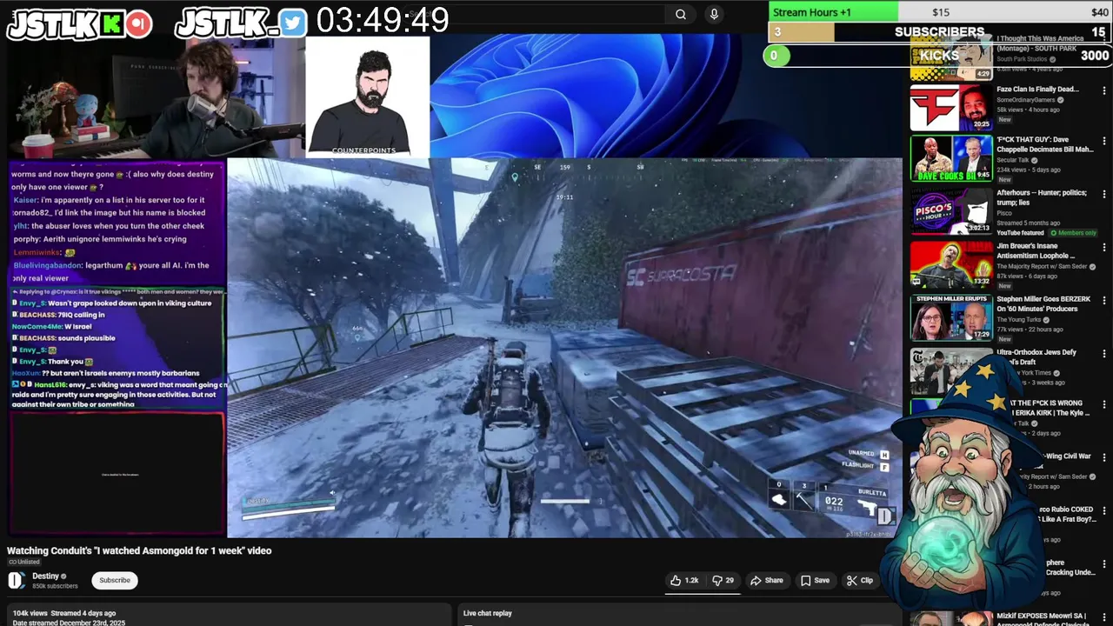Open options menu for Jim Breuer video
Viewport: 1113px width, 626px height.
[1104, 247]
